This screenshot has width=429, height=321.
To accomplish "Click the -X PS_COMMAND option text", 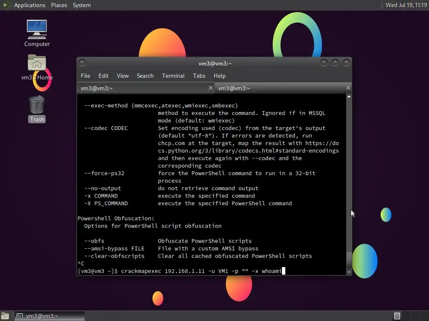I will [106, 204].
